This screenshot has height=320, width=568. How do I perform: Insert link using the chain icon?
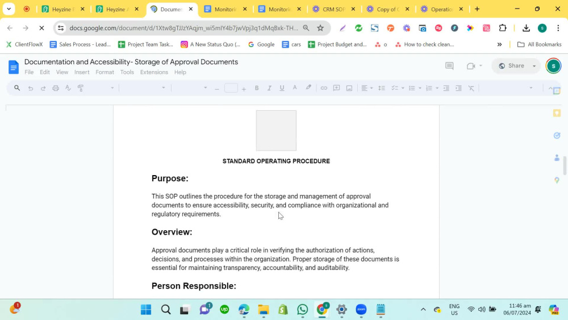tap(324, 88)
